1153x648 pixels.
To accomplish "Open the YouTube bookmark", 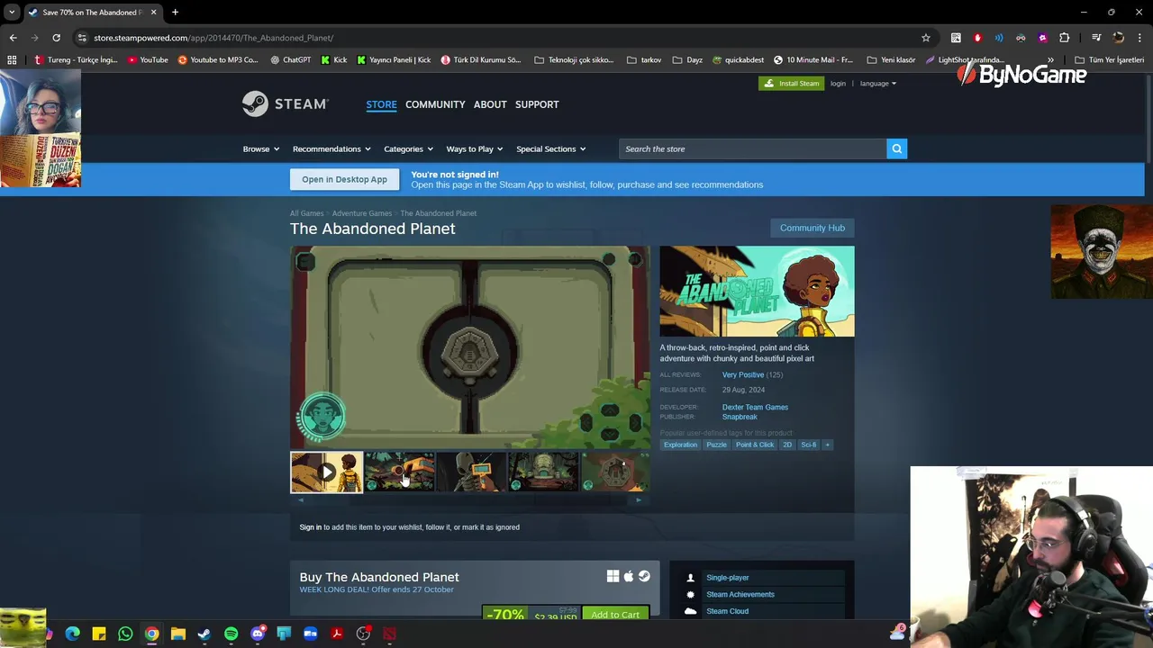I will pos(148,60).
